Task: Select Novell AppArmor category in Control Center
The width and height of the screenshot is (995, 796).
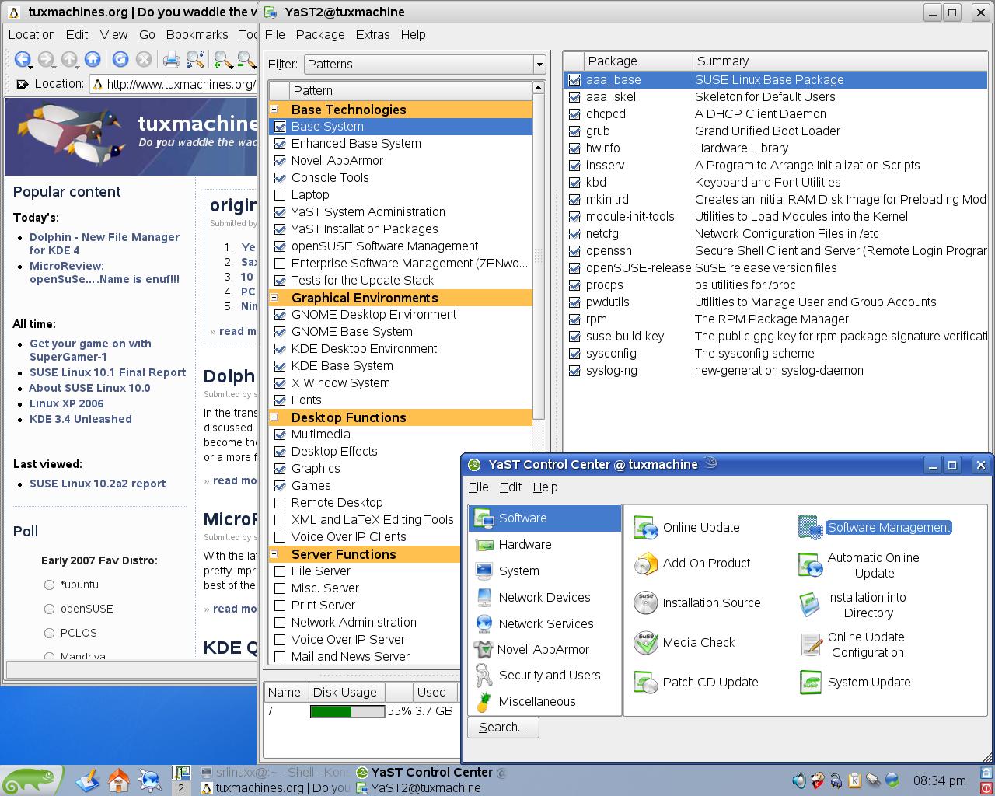Action: click(544, 650)
